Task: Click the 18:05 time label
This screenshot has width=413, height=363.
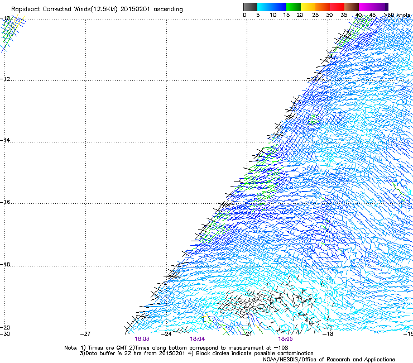Action: coord(285,339)
